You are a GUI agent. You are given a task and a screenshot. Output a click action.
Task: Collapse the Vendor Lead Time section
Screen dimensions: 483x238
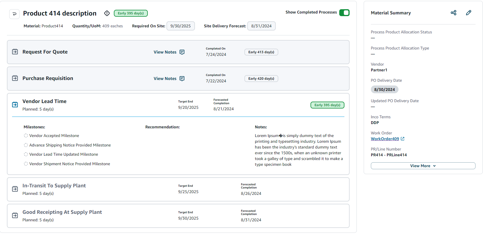[44, 101]
